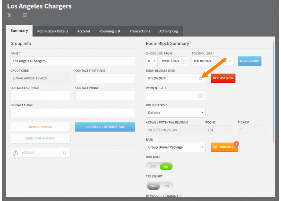Screen dimensions: 281x201
Task: Click the empty Payment Date field
Action: (x=176, y=96)
